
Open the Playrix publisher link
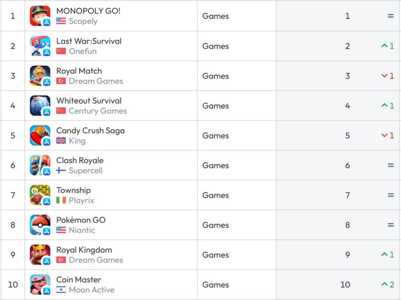point(81,201)
